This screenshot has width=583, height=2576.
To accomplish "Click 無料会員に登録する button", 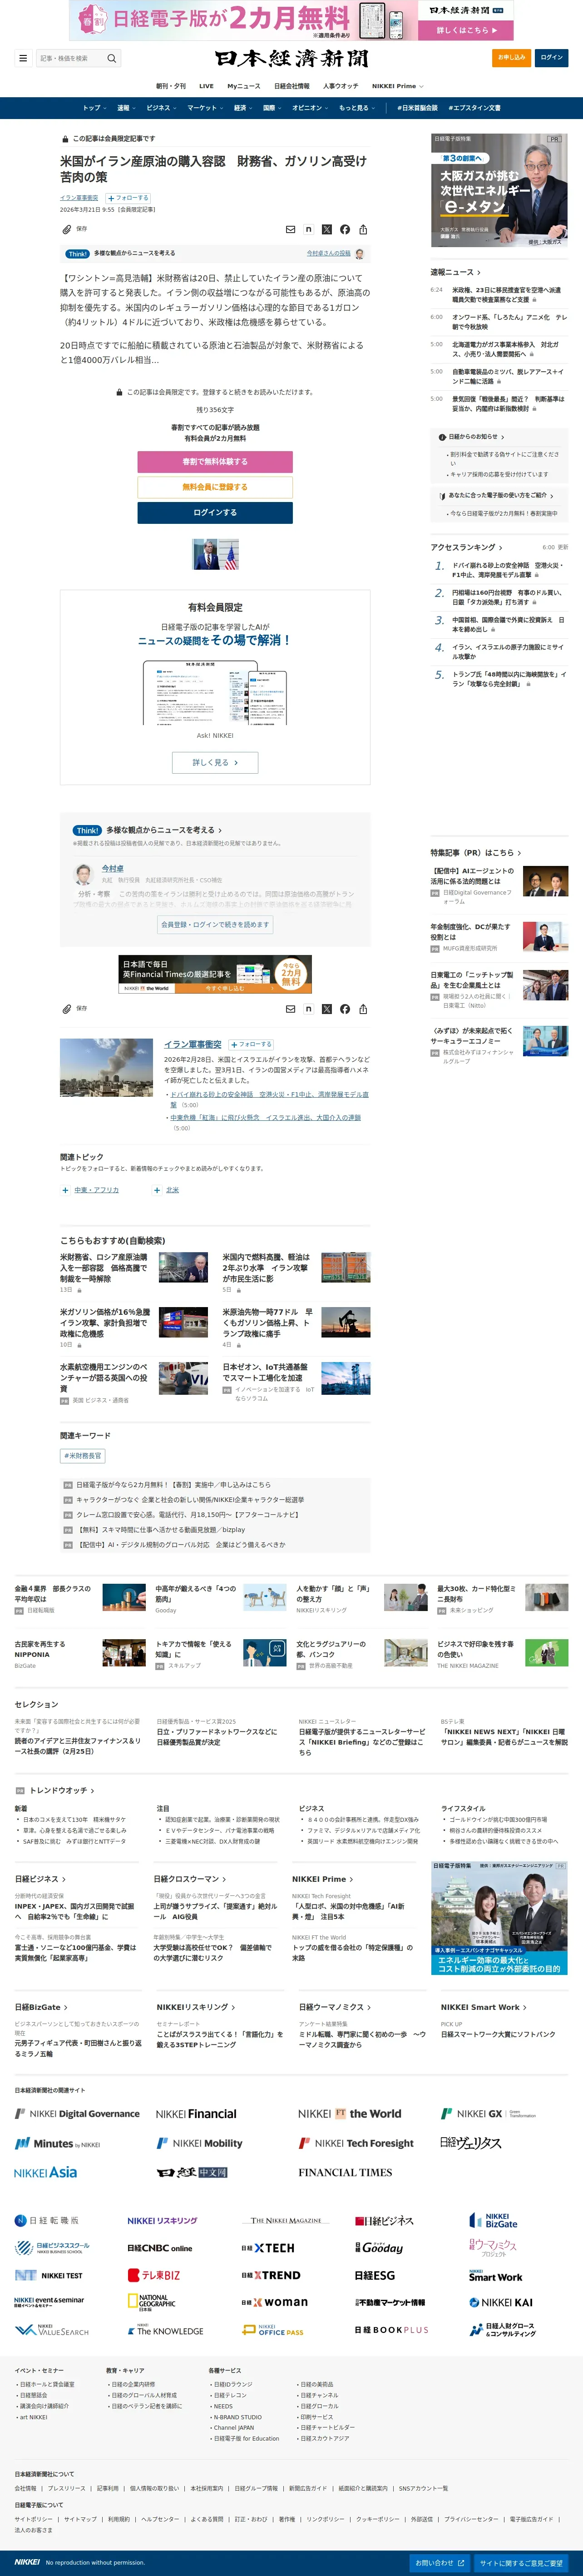I will [x=215, y=487].
